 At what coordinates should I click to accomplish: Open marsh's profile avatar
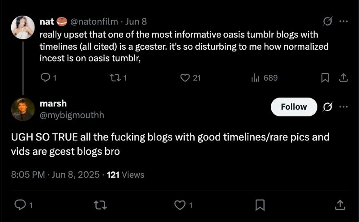(x=23, y=109)
